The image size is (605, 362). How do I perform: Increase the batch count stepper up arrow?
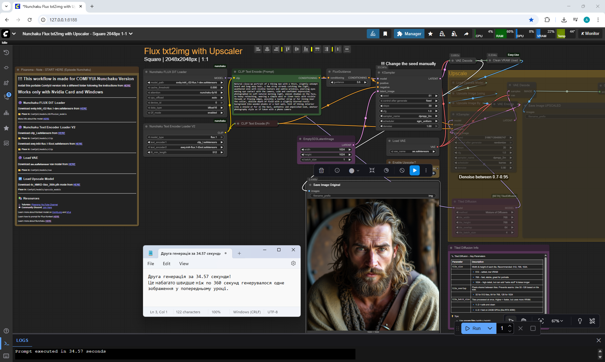[510, 326]
